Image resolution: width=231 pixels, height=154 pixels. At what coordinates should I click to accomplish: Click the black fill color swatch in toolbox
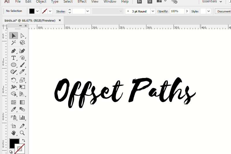click(x=14, y=143)
